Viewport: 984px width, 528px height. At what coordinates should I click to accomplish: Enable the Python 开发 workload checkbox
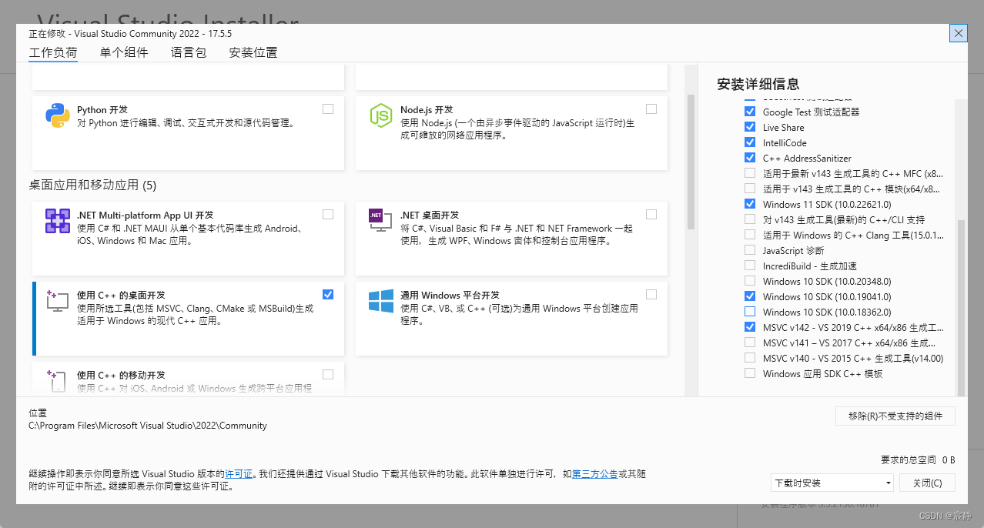328,109
